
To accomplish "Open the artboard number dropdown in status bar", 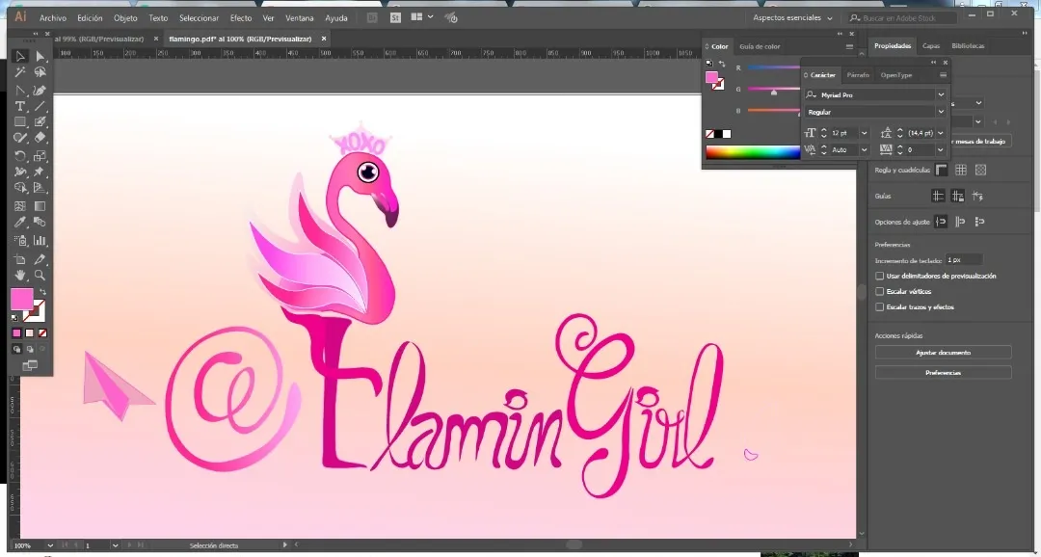I will 114,545.
